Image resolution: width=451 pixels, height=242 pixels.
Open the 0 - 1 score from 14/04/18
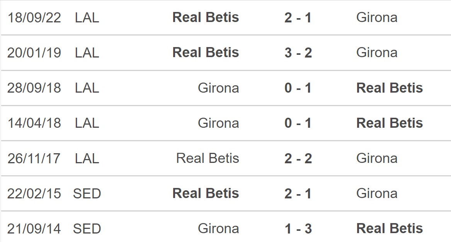(x=298, y=123)
